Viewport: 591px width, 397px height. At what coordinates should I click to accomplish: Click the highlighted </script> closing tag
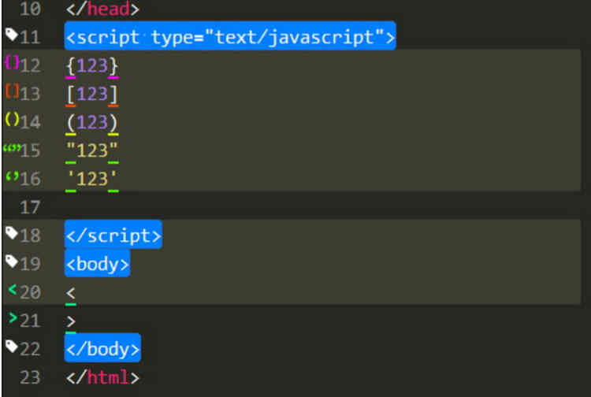(113, 235)
